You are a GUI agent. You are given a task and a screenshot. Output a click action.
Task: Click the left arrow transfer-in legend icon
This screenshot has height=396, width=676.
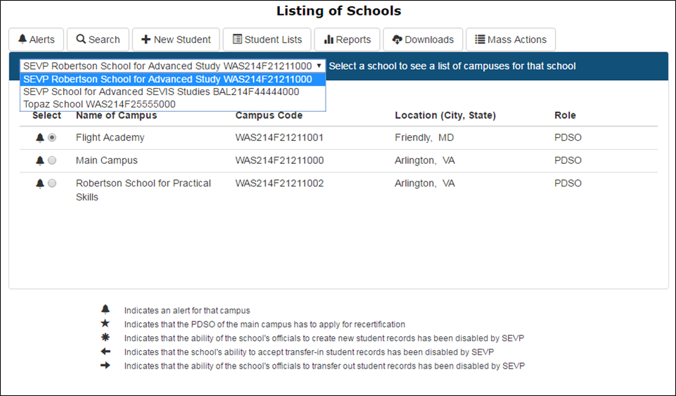(x=106, y=352)
